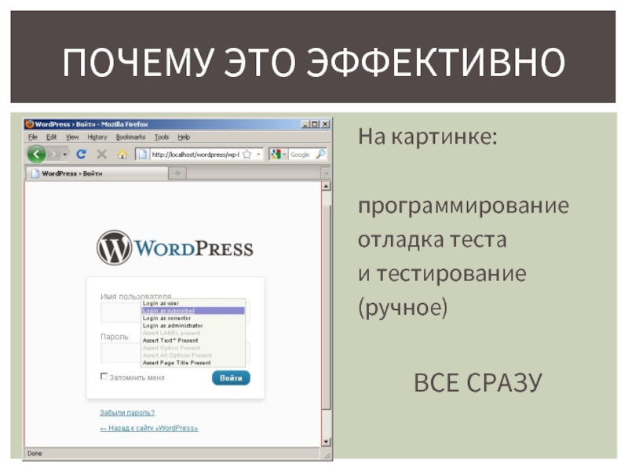Open the Edit menu

coord(51,137)
